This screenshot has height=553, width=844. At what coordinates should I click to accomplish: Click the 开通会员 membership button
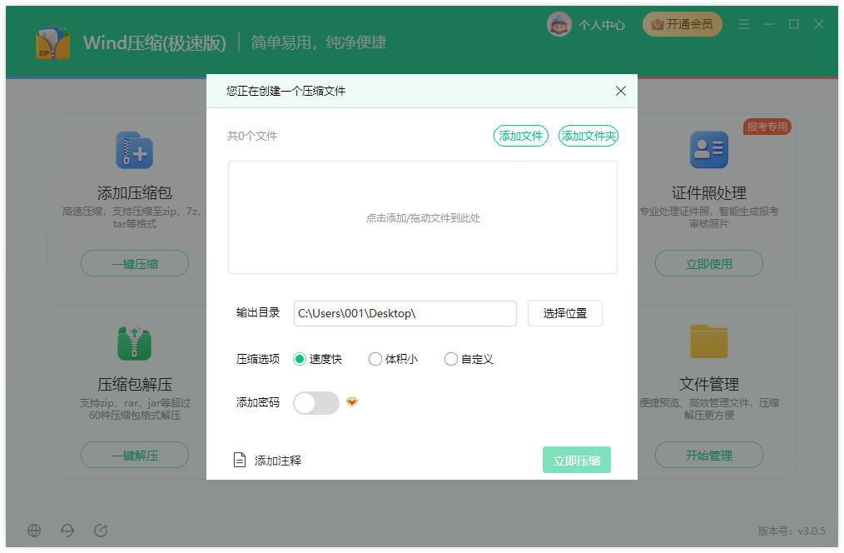682,24
